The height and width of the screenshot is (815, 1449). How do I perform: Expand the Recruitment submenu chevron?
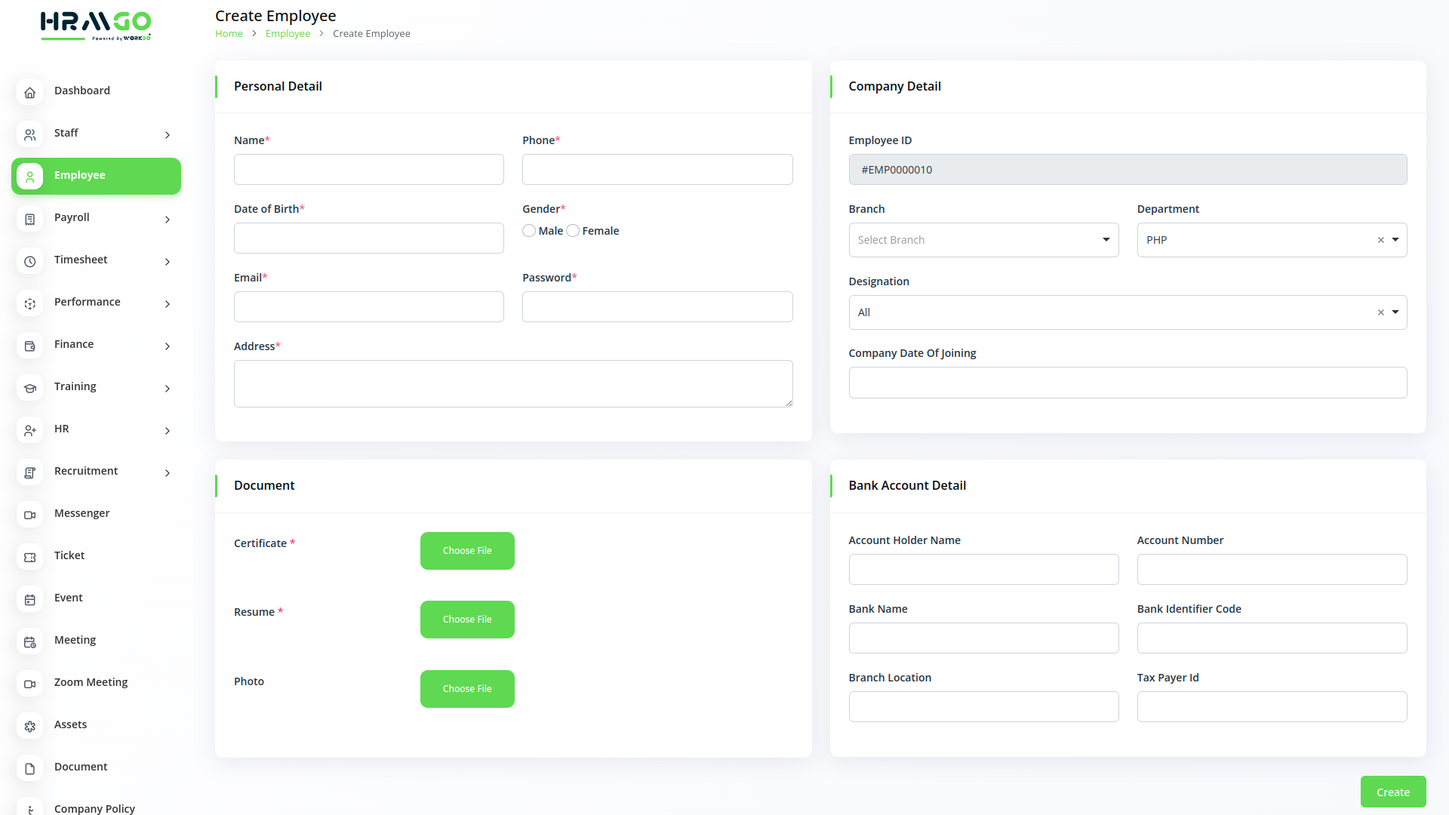(x=168, y=473)
